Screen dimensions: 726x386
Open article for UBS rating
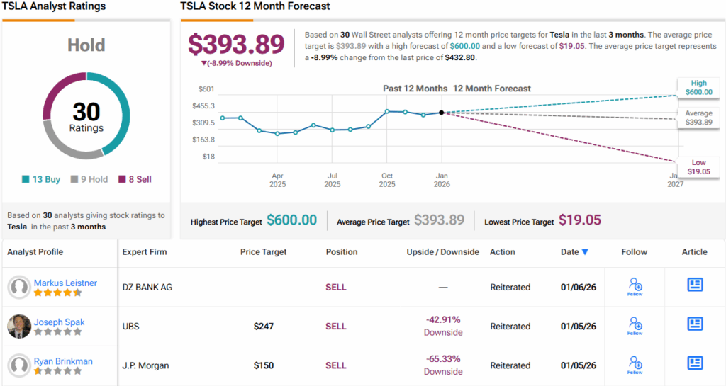click(695, 324)
